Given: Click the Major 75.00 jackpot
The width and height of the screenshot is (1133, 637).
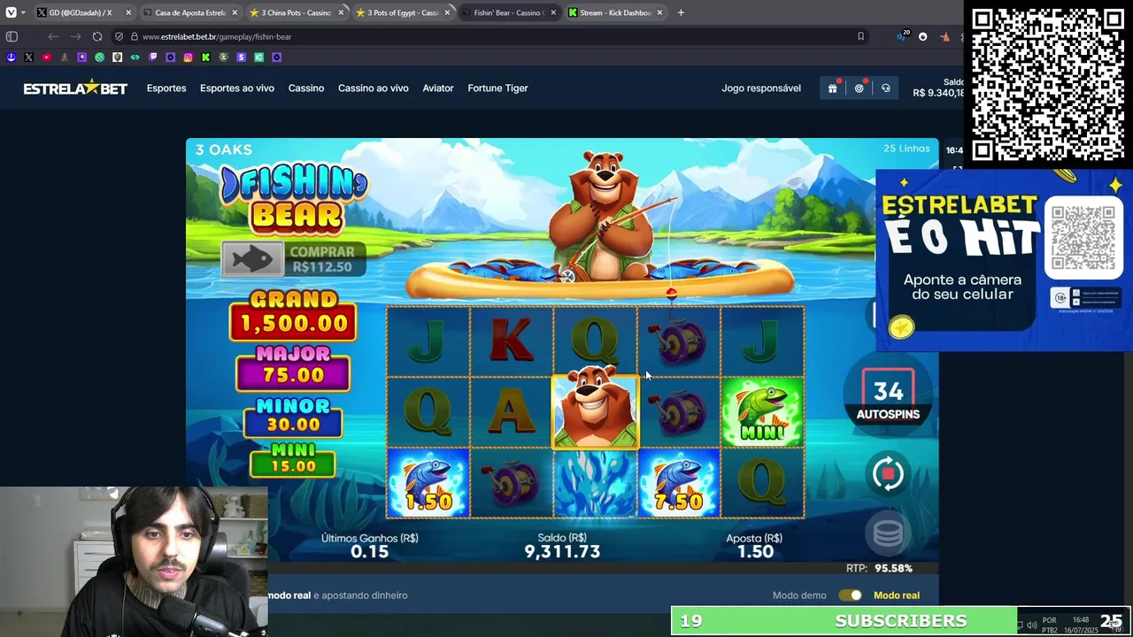Looking at the screenshot, I should pos(293,367).
